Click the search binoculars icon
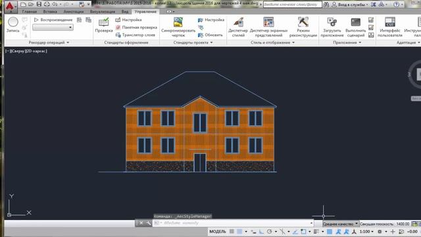This screenshot has height=237, width=421. pyautogui.click(x=326, y=5)
